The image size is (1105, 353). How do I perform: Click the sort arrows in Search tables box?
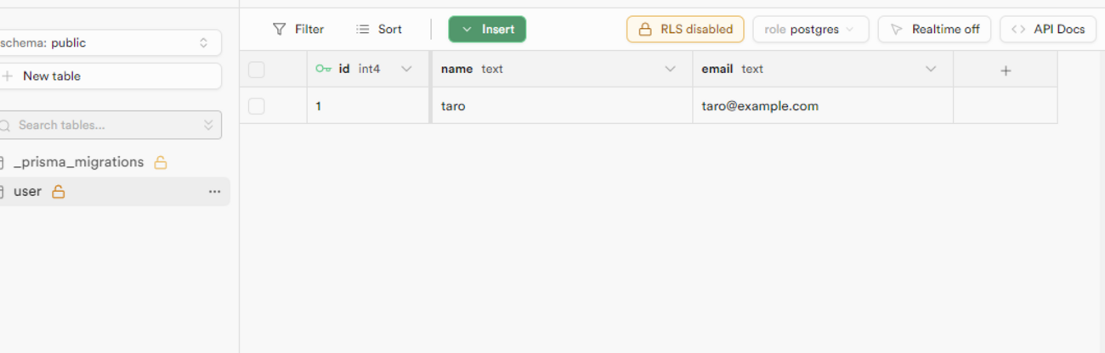[208, 126]
